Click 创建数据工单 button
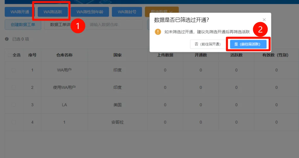The image size is (299, 158). [23, 25]
